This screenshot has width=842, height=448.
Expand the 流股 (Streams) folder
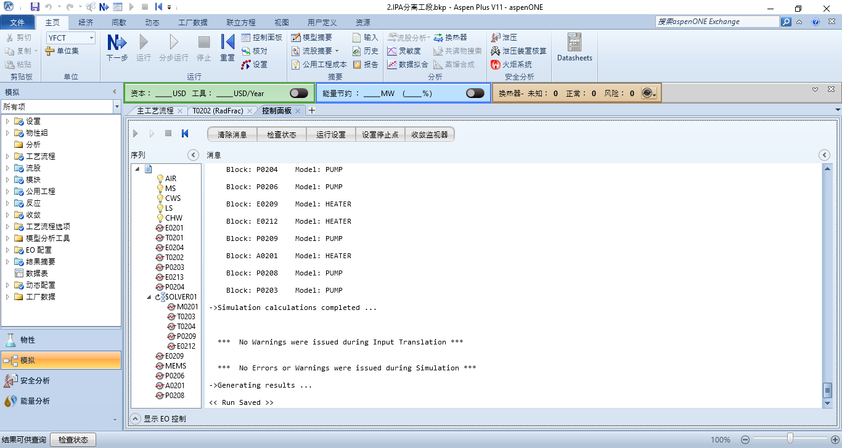[8, 168]
